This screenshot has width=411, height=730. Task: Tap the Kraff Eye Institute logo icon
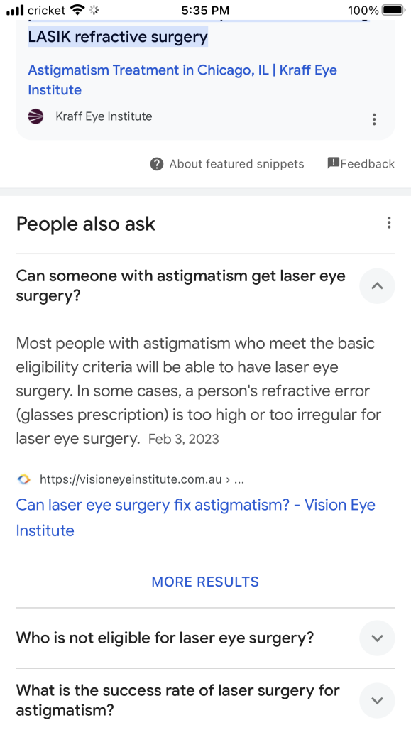(35, 116)
